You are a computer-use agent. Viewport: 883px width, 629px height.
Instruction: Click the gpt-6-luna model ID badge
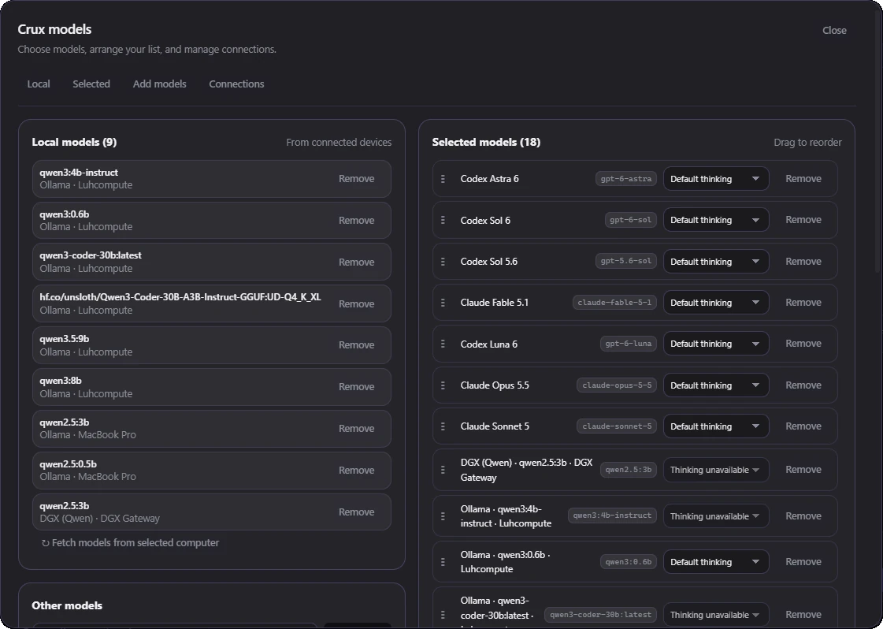click(628, 344)
